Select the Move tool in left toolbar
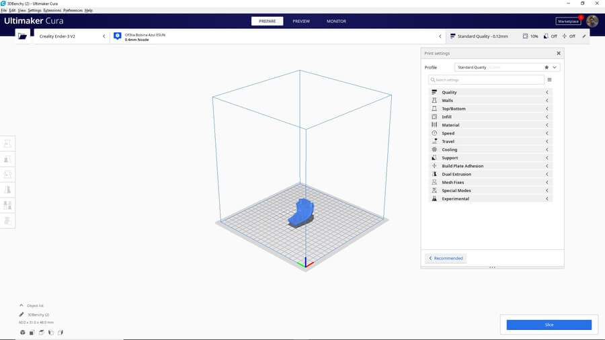This screenshot has width=605, height=340. point(8,144)
